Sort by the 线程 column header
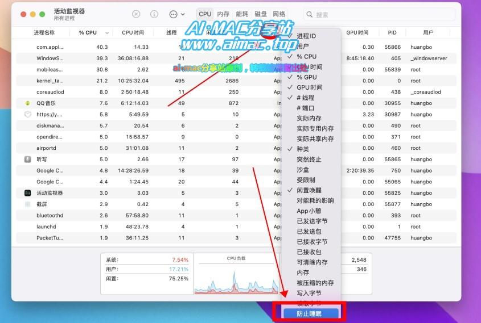481x323 pixels. coord(171,33)
